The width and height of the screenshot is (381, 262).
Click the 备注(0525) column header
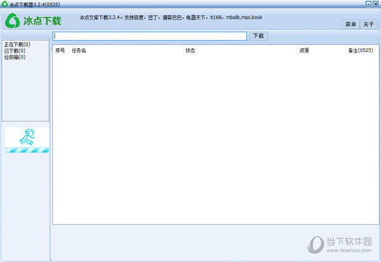(360, 50)
